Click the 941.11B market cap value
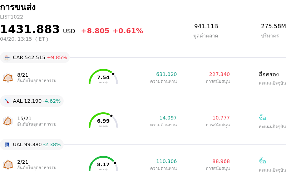 pyautogui.click(x=206, y=26)
